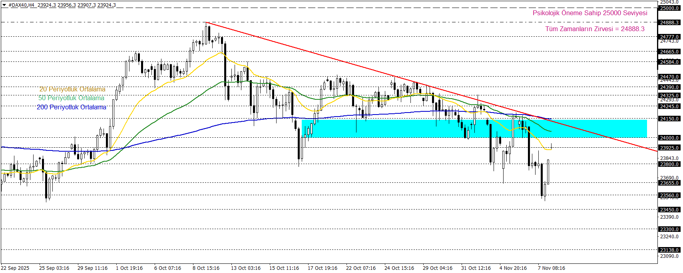The image size is (683, 273).
Task: Click the 23843.0 price scale value
Action: [669, 158]
